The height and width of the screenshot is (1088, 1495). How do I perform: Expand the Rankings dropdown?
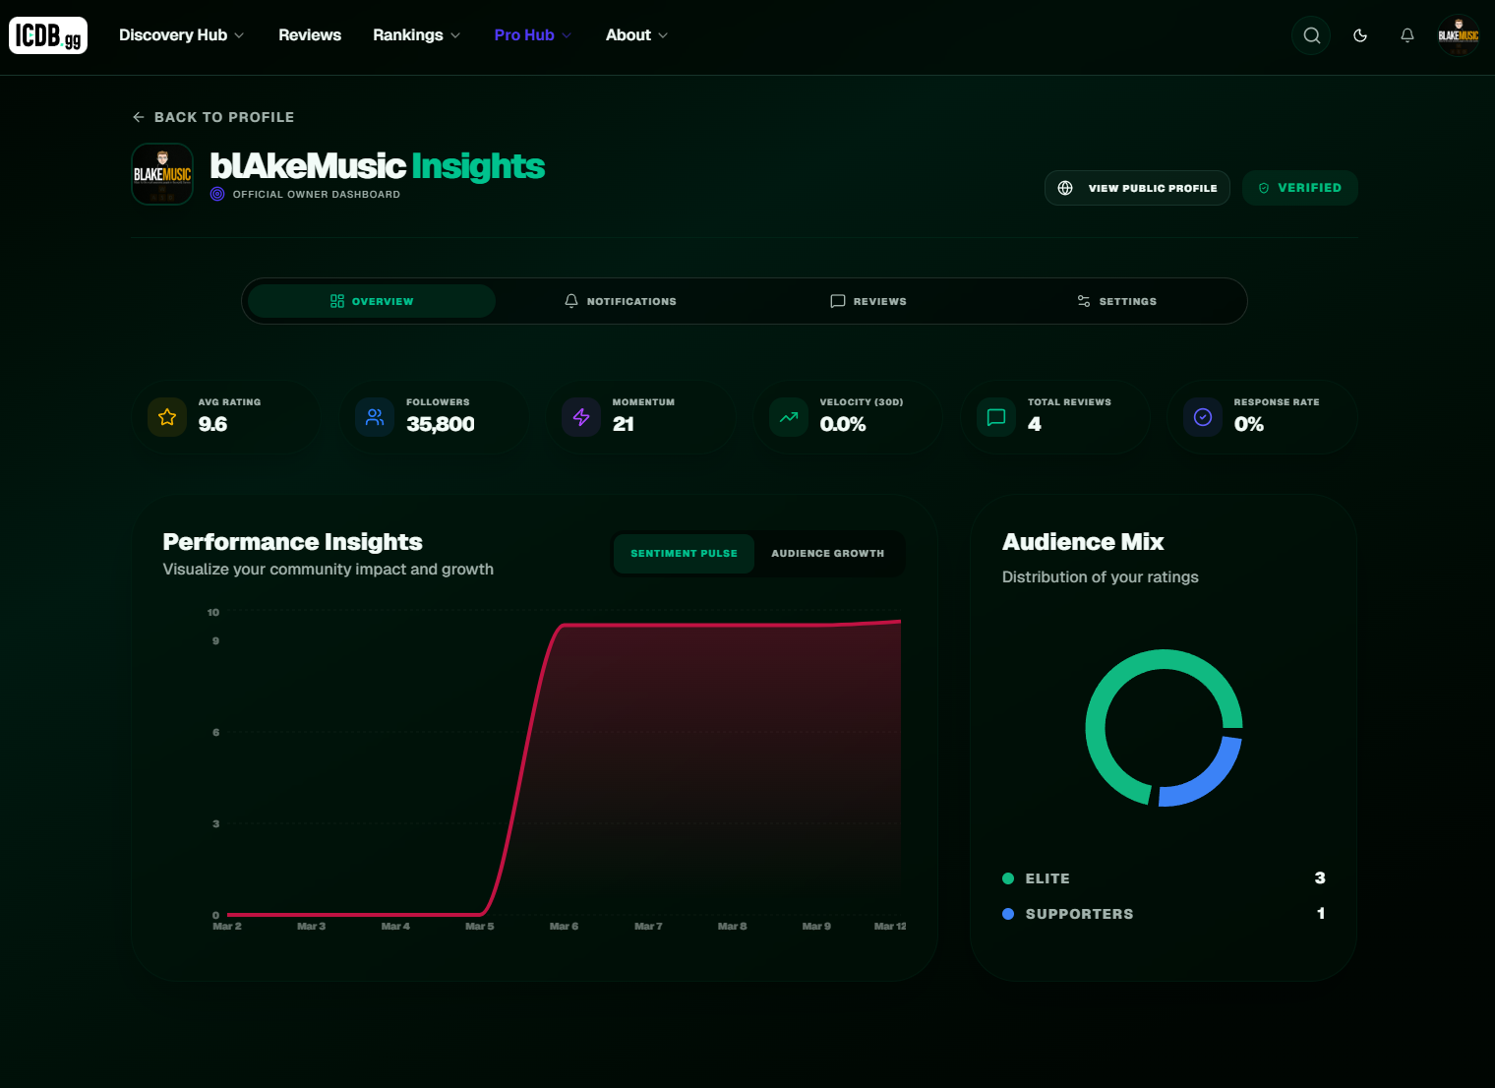[x=416, y=35]
